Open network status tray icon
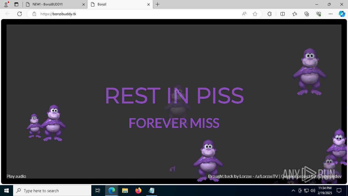 coord(306,191)
